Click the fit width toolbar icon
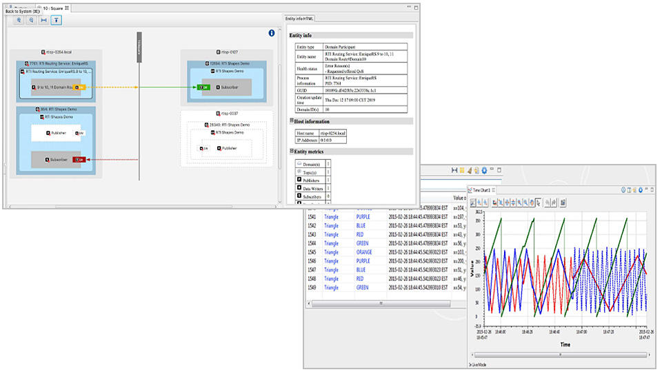 [x=43, y=20]
